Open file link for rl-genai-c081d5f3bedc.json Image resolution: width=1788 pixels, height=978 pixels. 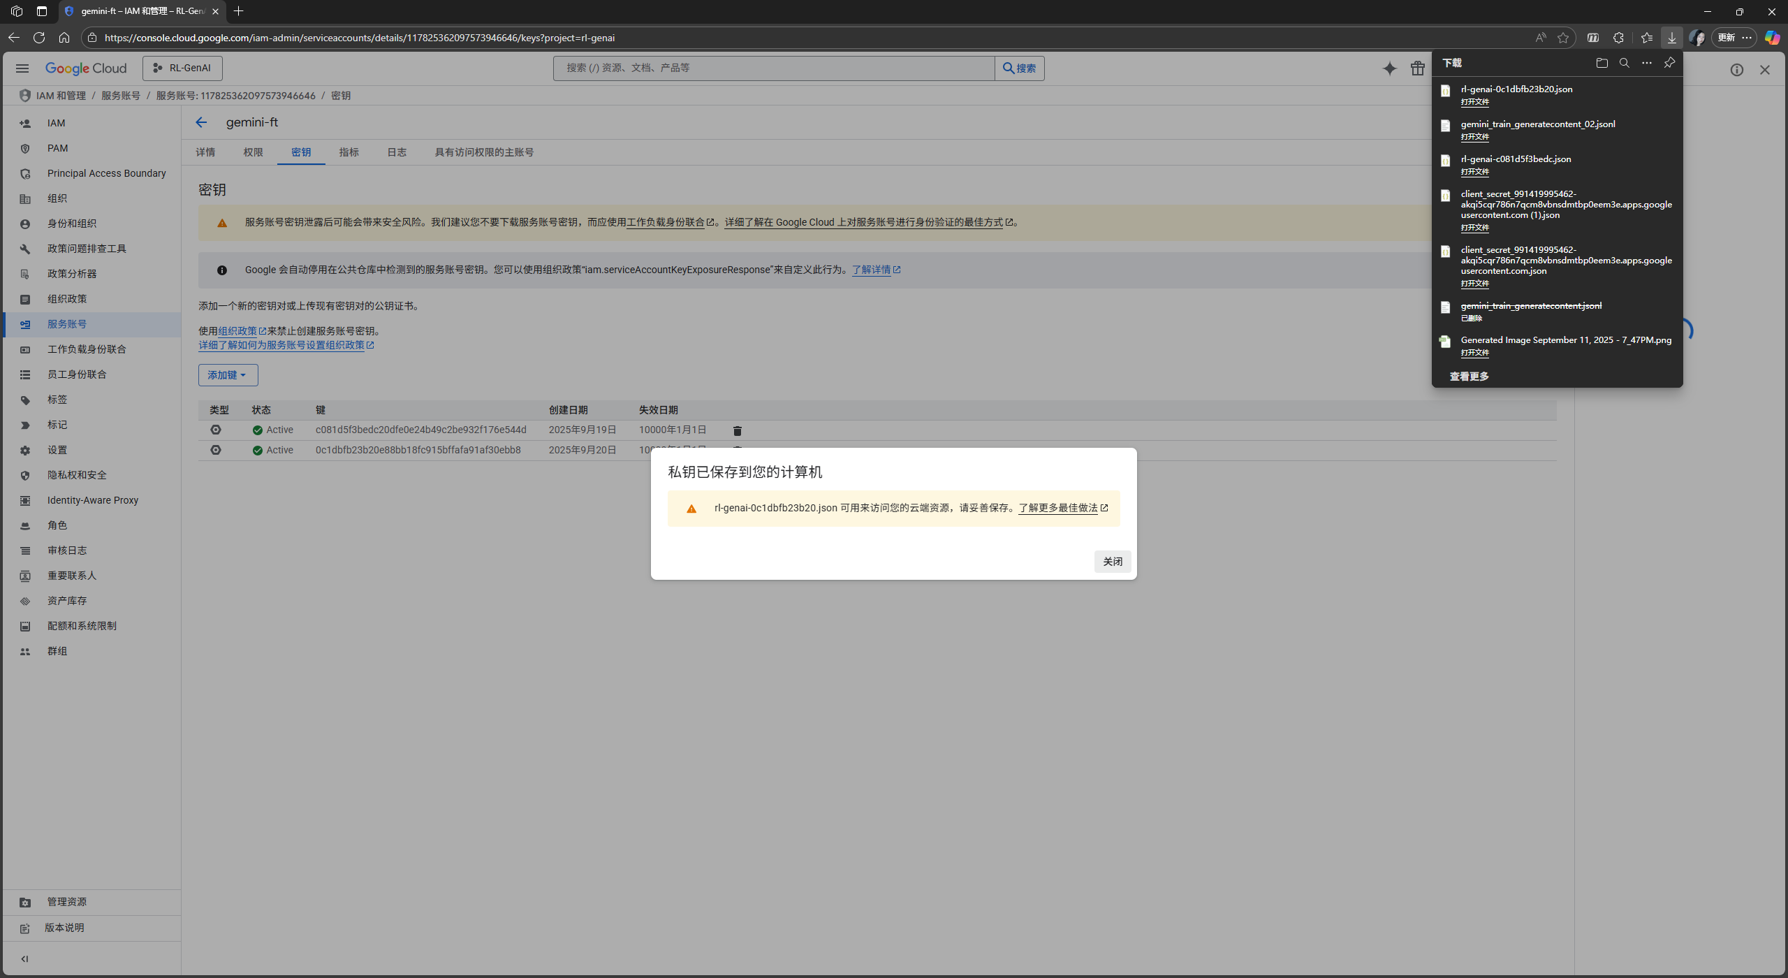point(1474,172)
